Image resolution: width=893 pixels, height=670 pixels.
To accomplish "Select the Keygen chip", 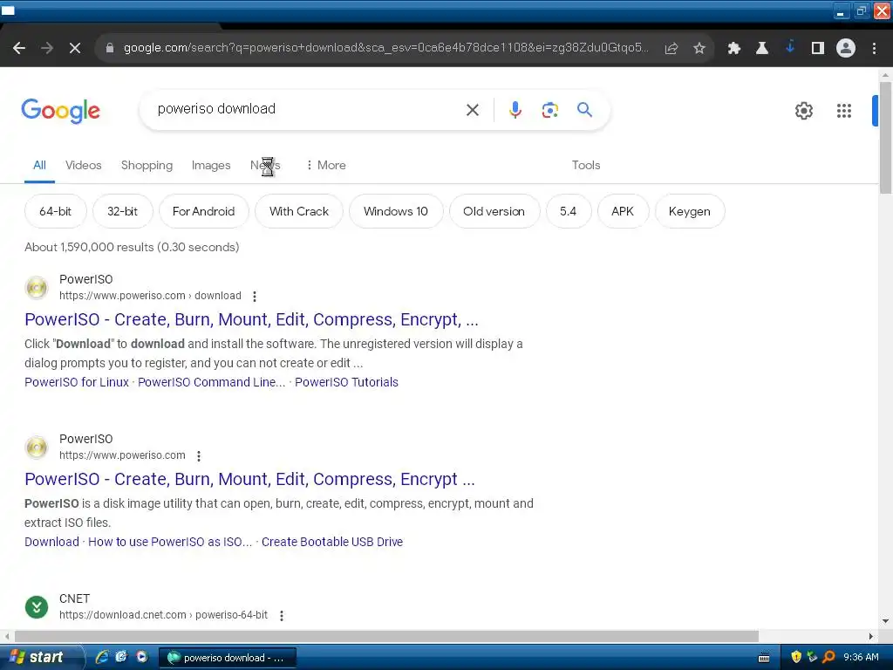I will 690,211.
